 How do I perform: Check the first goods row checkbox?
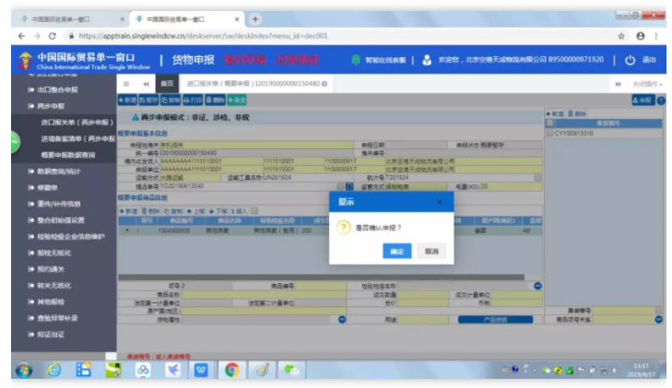(x=125, y=230)
